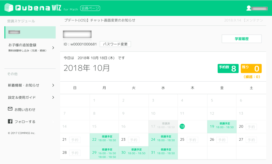The image size is (272, 164).
Task: Click the 18:00 - 18:50 time on the 29th
Action: [x=107, y=157]
